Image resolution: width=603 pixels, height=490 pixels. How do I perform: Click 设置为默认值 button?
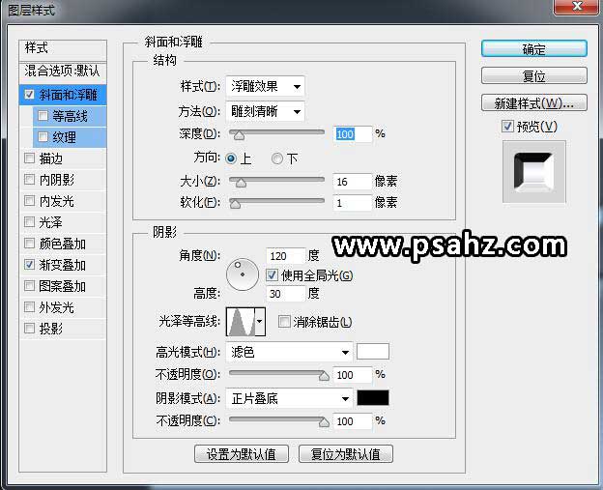(241, 453)
